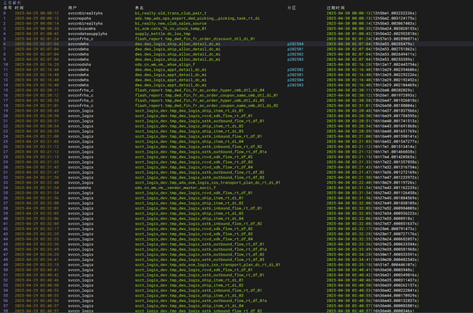This screenshot has width=473, height=313.
Task: Click the 分区 column header
Action: tap(291, 8)
